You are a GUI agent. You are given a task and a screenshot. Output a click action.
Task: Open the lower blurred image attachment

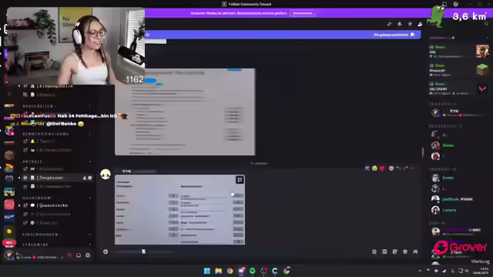pos(179,210)
